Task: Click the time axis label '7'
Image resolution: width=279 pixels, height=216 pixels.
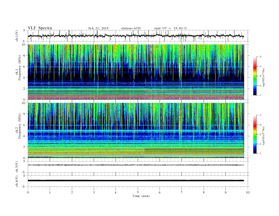Action: [182, 192]
